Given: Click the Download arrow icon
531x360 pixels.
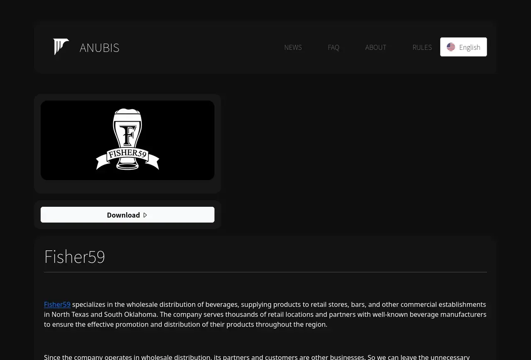Looking at the screenshot, I should pyautogui.click(x=145, y=215).
